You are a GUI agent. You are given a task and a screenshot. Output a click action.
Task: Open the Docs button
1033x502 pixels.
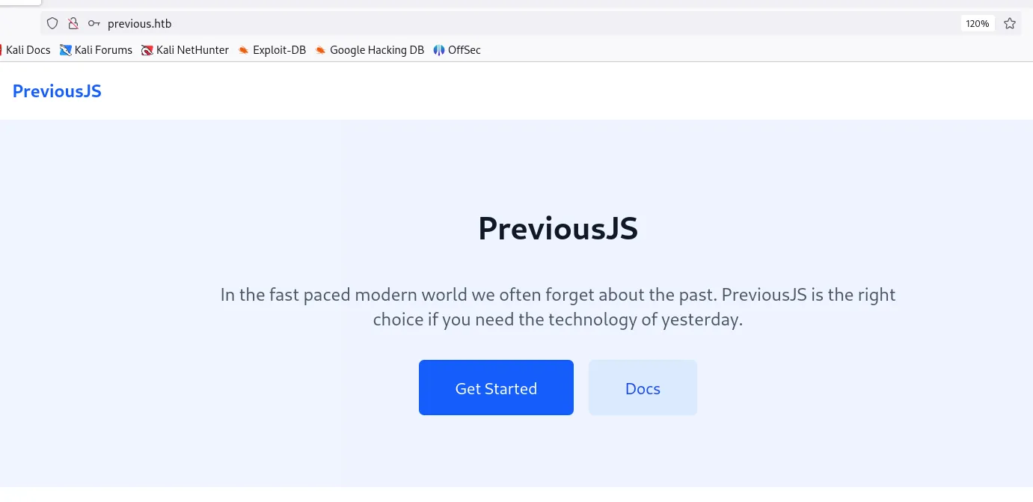643,388
